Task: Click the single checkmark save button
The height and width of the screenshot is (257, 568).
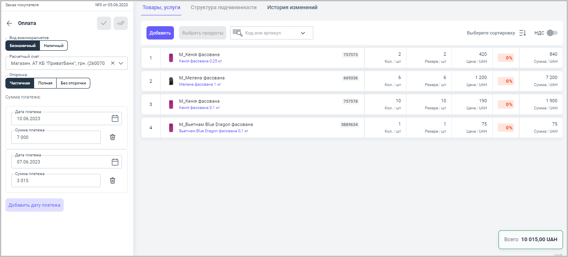Action: (x=104, y=23)
